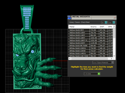Image resolution: width=125 pixels, height=93 pixels.
Task: Click the green arrow on Calculate
Action: click(99, 74)
